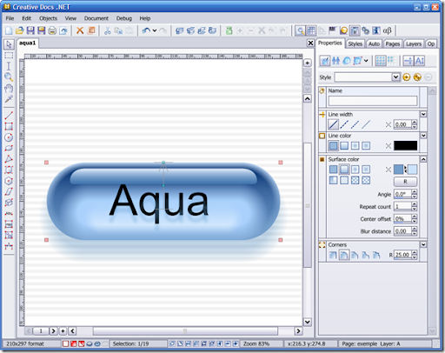Open the Debug menu
Image resolution: width=445 pixels, height=353 pixels.
[124, 18]
